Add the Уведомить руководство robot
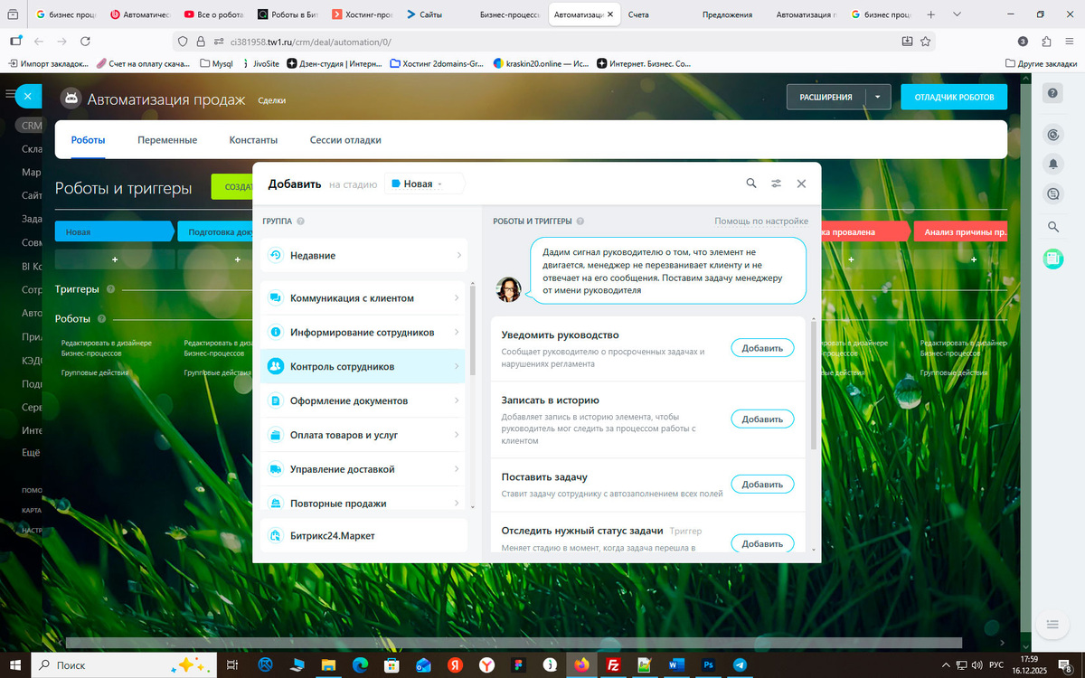This screenshot has width=1085, height=678. click(762, 348)
